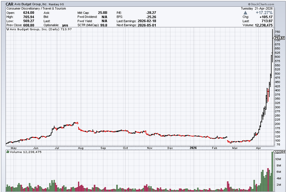Click the Tuesday 21-Apr-2026 date
Image resolution: width=286 pixels, height=192 pixels.
pos(257,9)
